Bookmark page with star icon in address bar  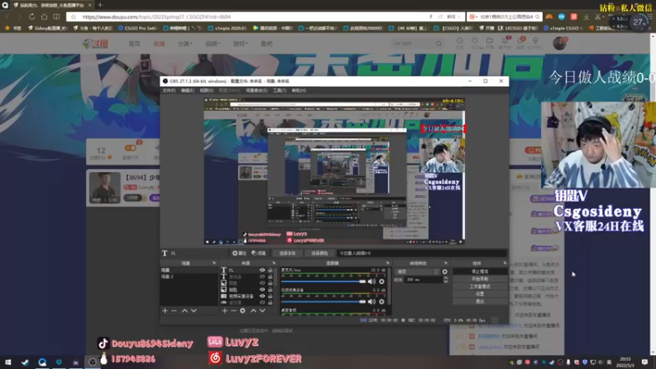tap(74, 16)
